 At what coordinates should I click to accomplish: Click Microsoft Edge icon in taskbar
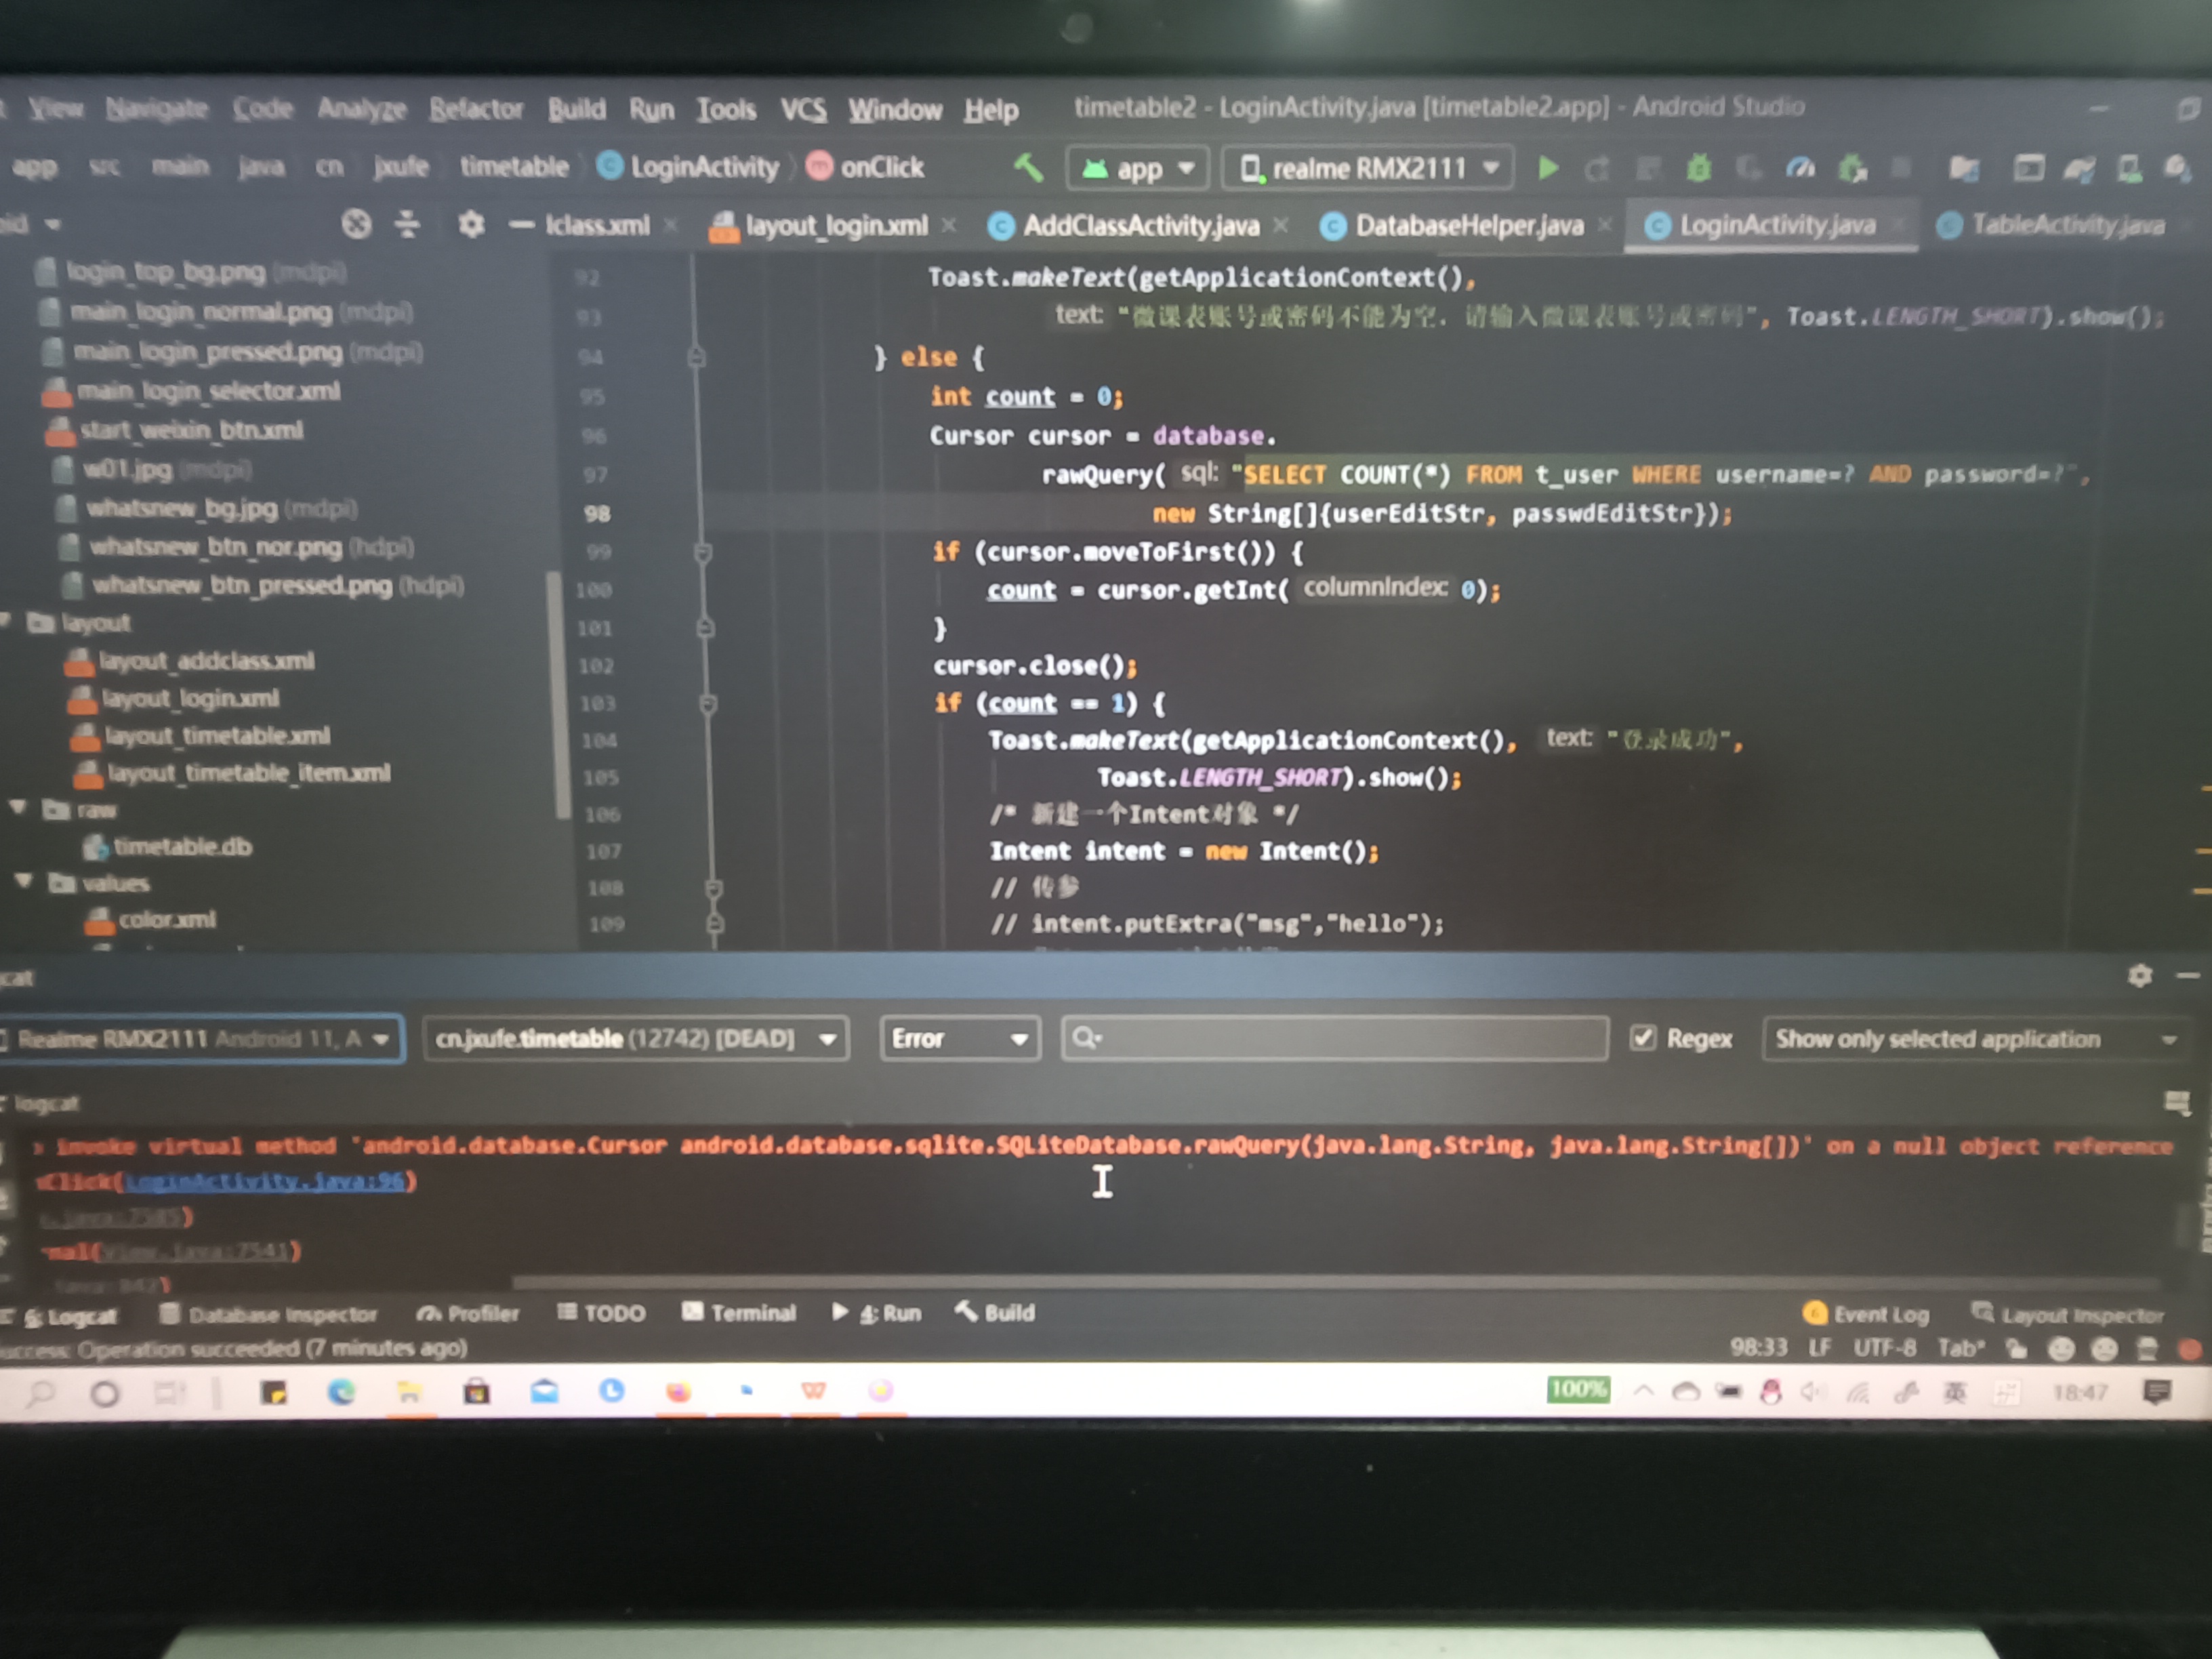tap(342, 1392)
